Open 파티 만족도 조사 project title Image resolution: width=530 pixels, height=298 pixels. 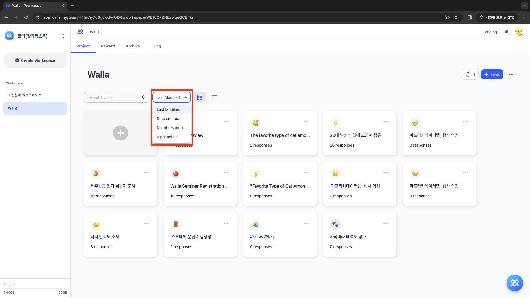pyautogui.click(x=105, y=237)
